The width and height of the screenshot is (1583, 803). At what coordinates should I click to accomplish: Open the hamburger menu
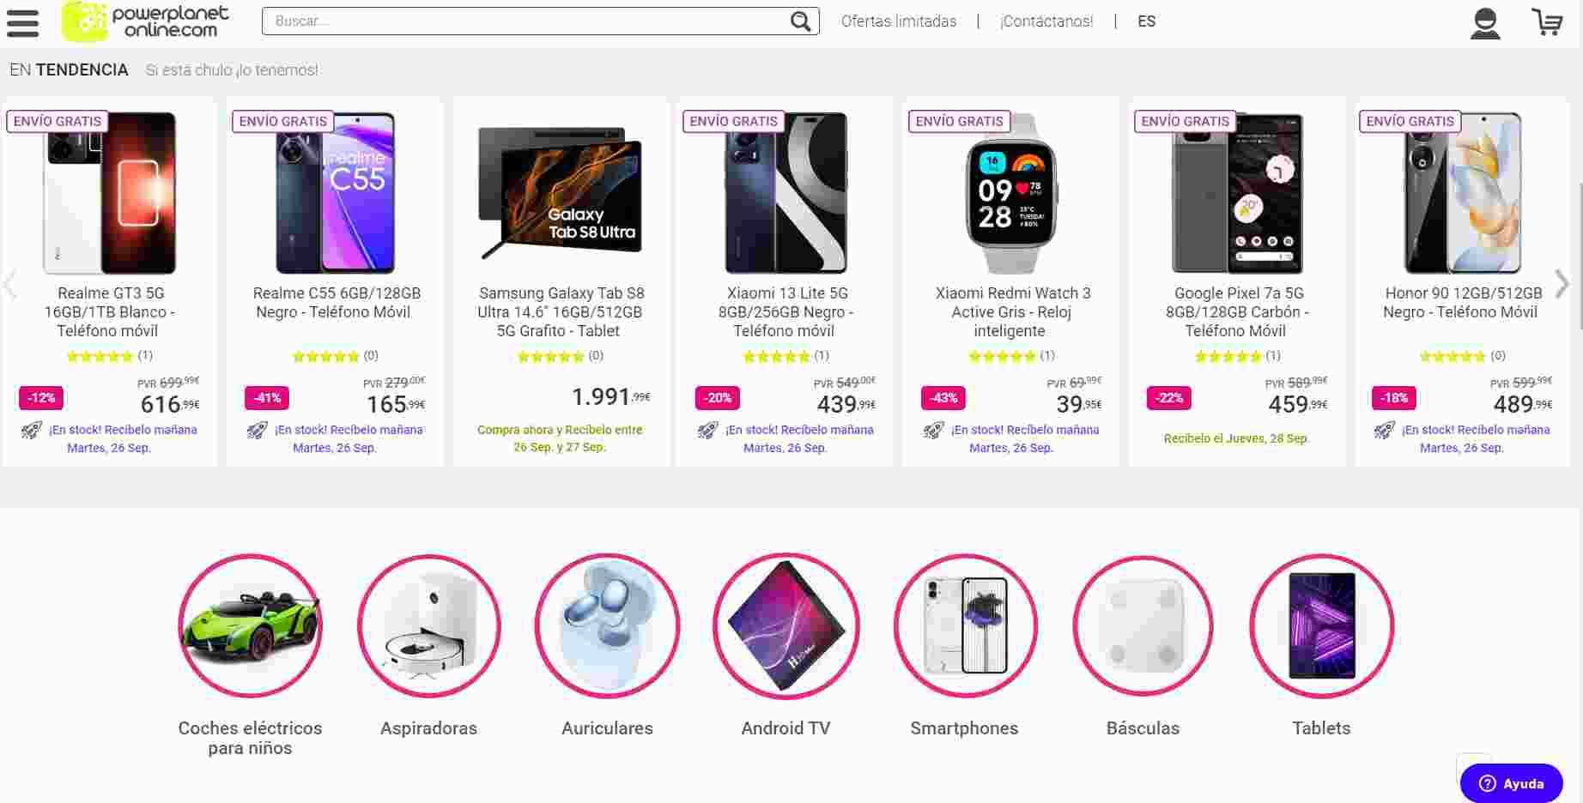tap(22, 22)
